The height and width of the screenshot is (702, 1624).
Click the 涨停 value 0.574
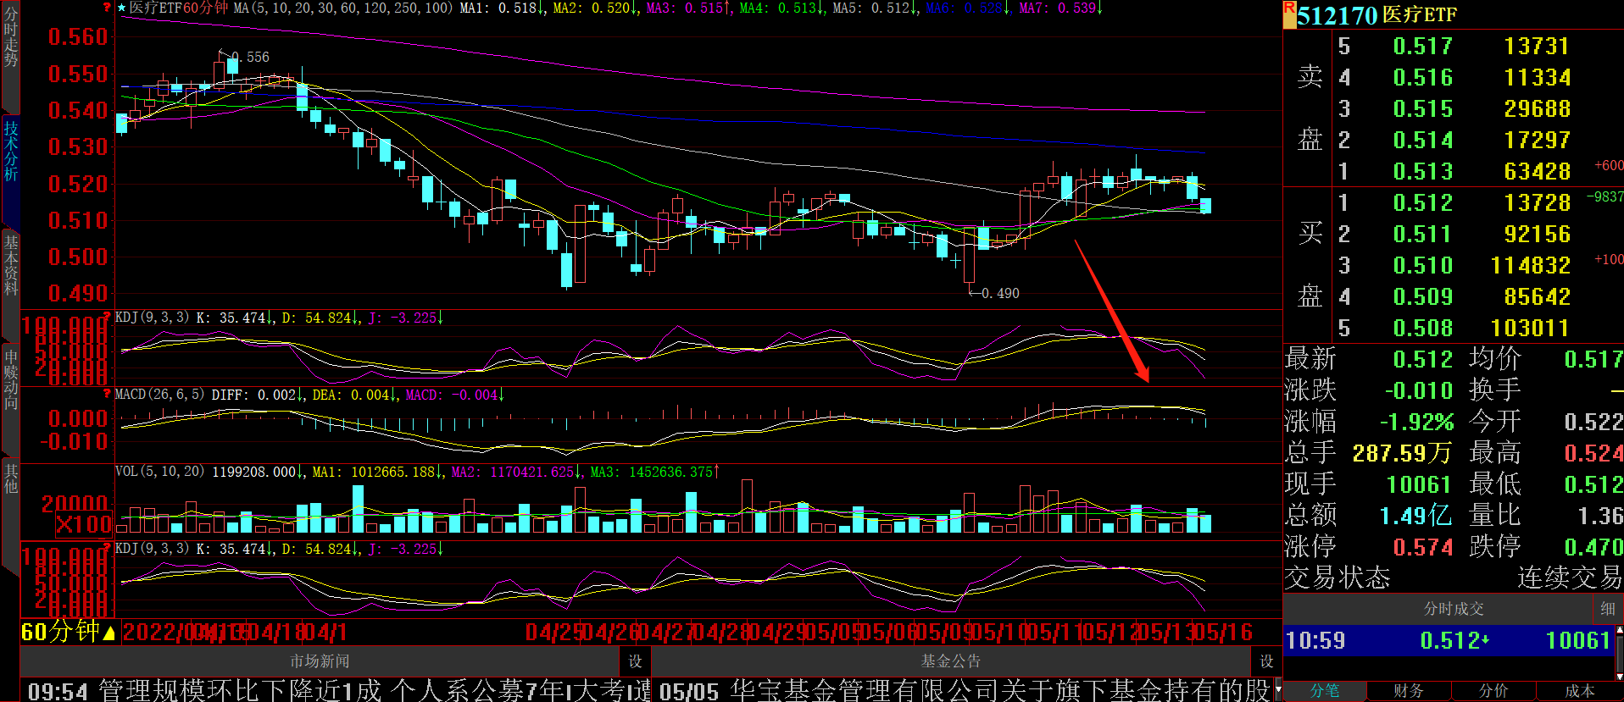1422,547
